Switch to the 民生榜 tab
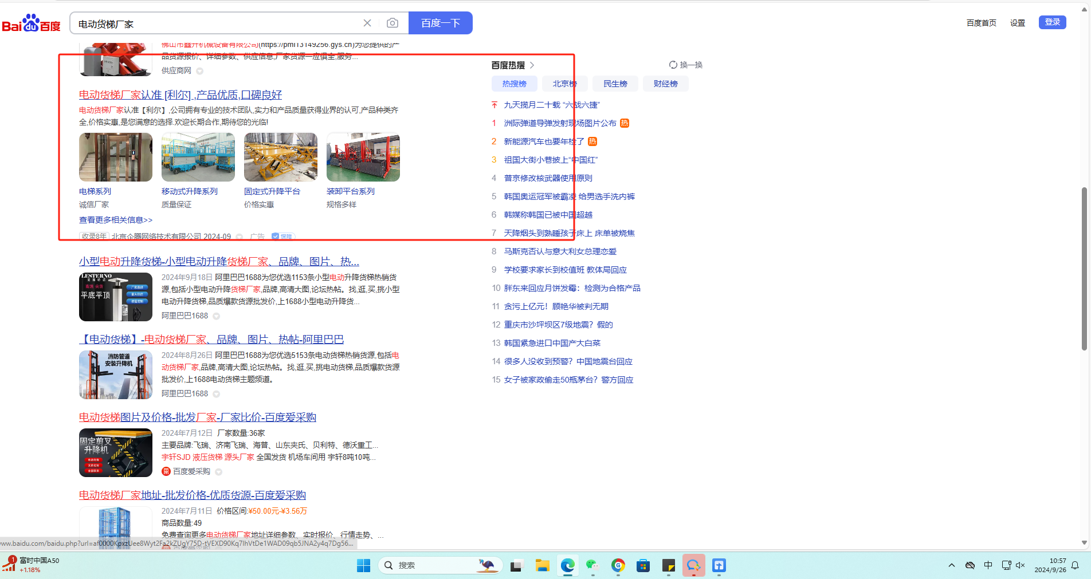Viewport: 1091px width, 579px height. (x=615, y=84)
